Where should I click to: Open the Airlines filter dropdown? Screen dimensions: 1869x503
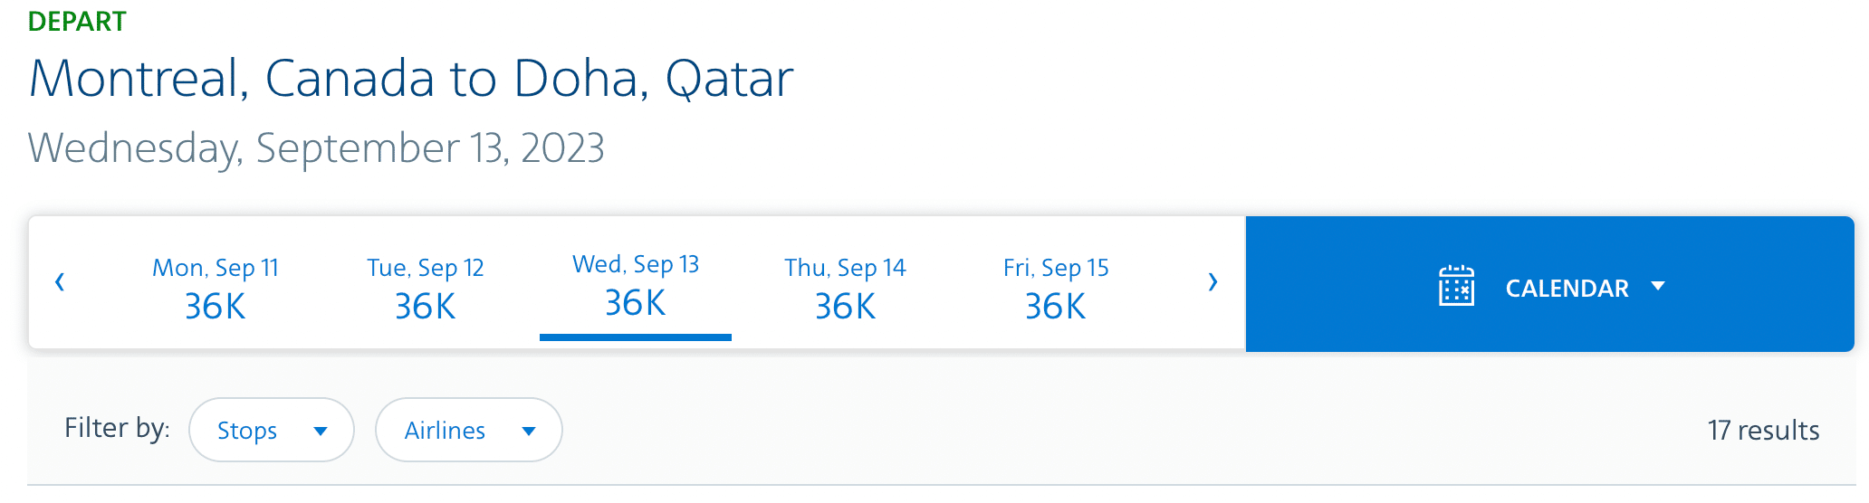[x=468, y=430]
